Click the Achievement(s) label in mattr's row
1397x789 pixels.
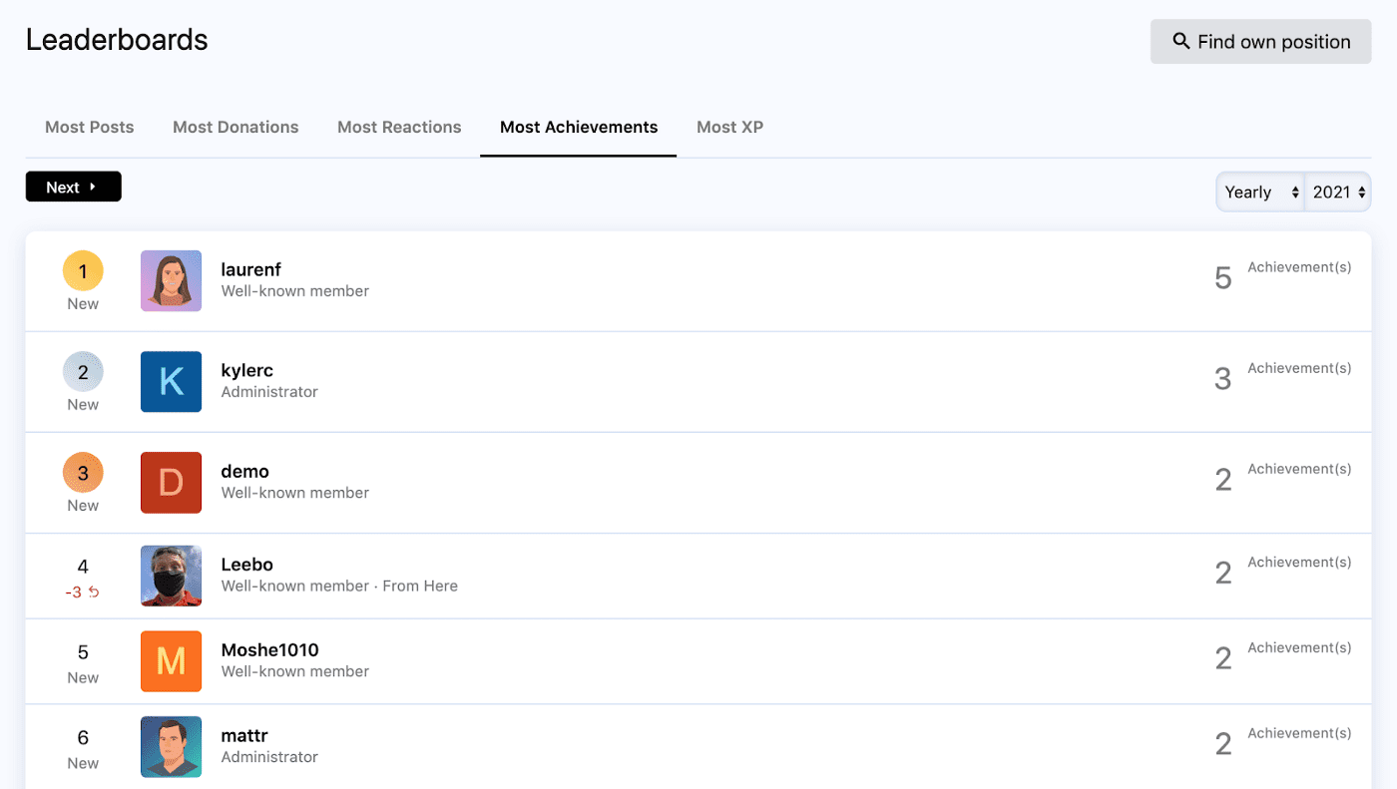[1299, 733]
